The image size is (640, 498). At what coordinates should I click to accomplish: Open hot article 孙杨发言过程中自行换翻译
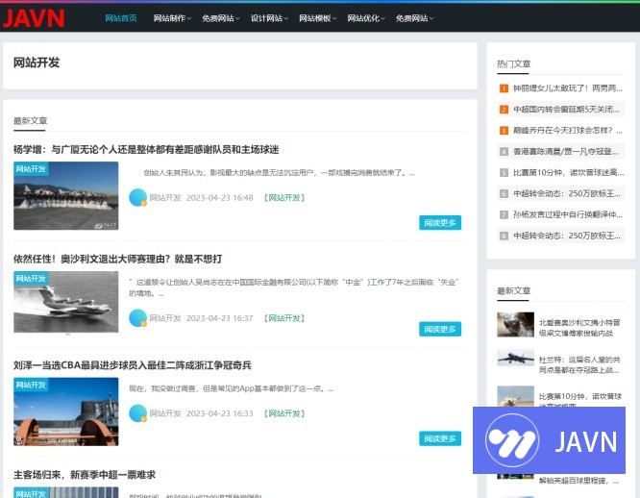pos(567,214)
